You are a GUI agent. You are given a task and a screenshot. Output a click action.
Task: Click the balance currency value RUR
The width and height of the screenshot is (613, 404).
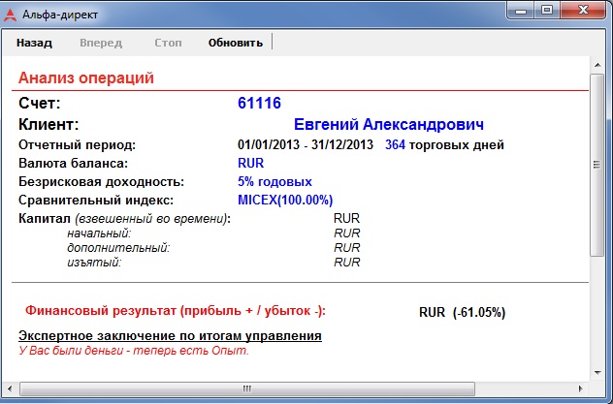[250, 163]
